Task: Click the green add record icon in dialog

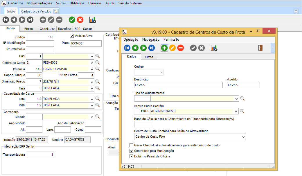Action: (164, 48)
